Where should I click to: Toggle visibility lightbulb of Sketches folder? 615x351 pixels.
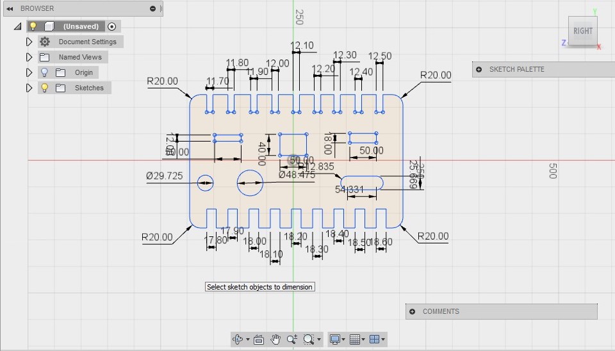[x=45, y=88]
